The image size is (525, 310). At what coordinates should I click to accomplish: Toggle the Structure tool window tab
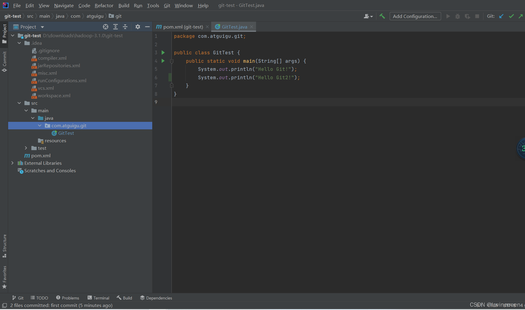click(x=4, y=246)
